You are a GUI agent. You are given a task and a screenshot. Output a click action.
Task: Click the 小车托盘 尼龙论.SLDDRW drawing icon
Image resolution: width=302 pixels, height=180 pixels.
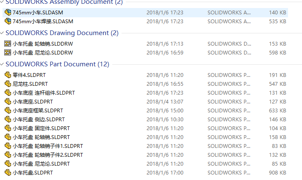(8, 52)
